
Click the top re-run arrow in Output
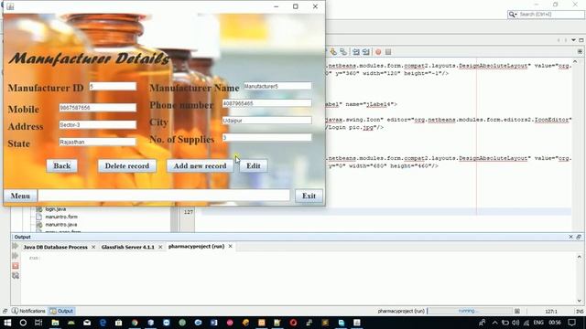click(16, 246)
